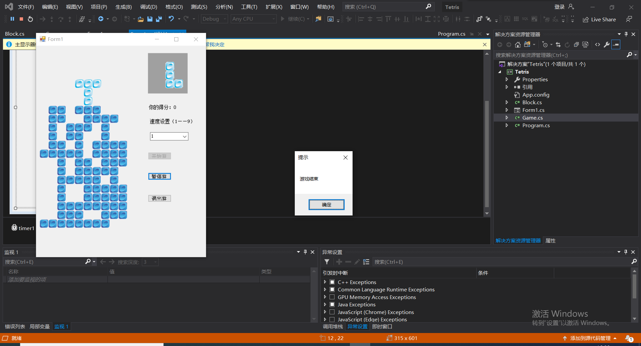This screenshot has width=641, height=346.
Task: Save the current file using toolbar icon
Action: (150, 19)
